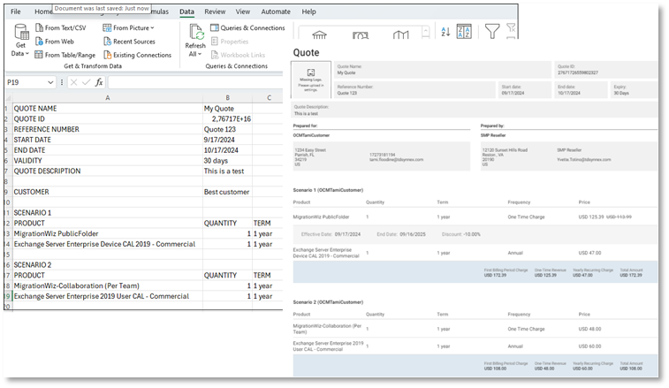Click the Quote Description field in quote
The image size is (669, 388).
475,110
